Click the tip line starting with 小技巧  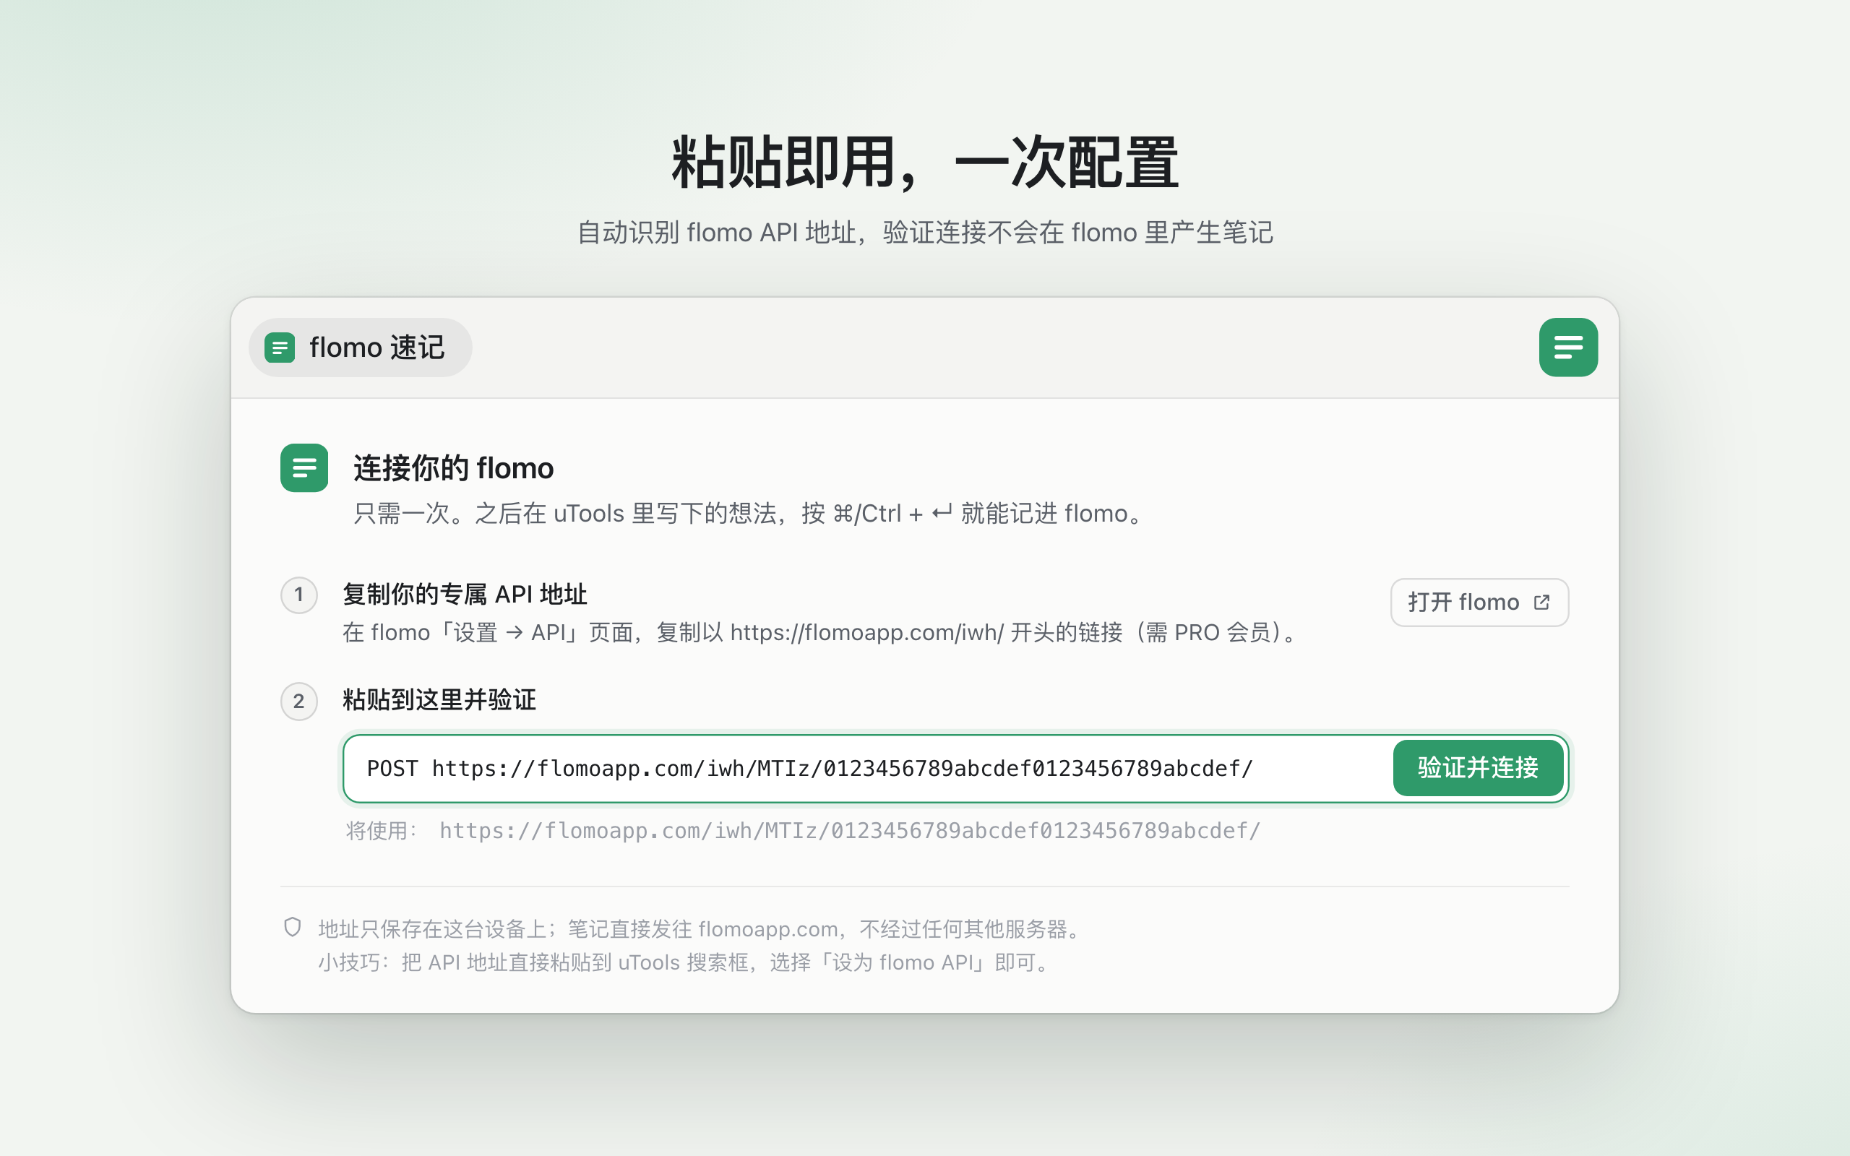[687, 962]
